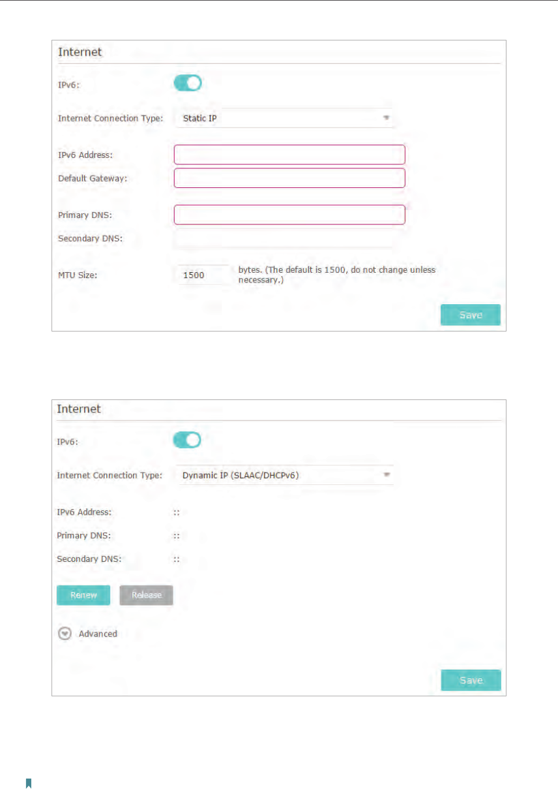
Task: Focus the IPv6 Address input field
Action: click(x=289, y=155)
